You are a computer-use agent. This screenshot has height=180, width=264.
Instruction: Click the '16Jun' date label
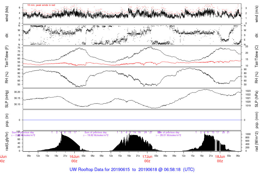tap(74, 157)
